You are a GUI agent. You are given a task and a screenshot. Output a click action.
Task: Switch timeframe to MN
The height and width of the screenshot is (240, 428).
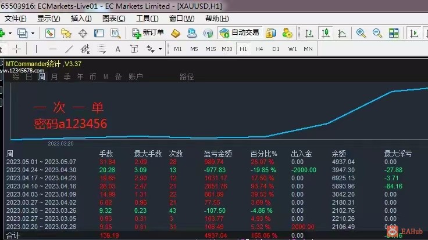tap(308, 49)
